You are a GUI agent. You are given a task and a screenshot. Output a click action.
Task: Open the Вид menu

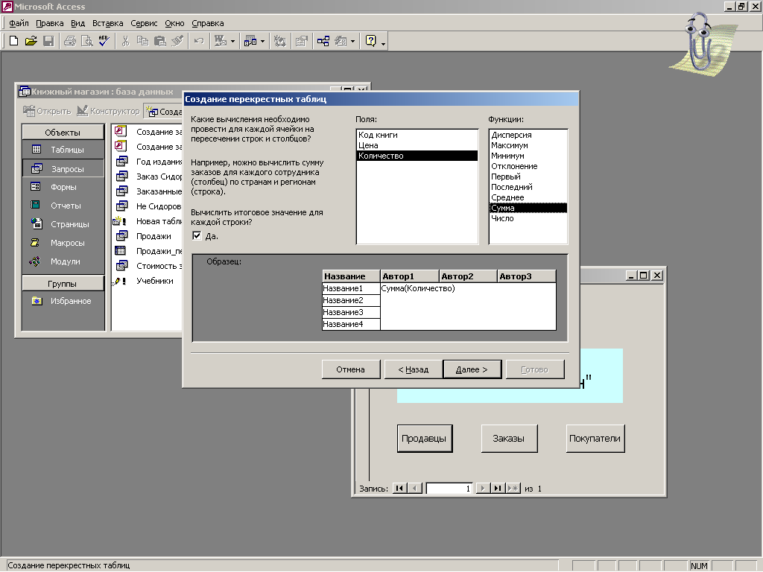(77, 23)
